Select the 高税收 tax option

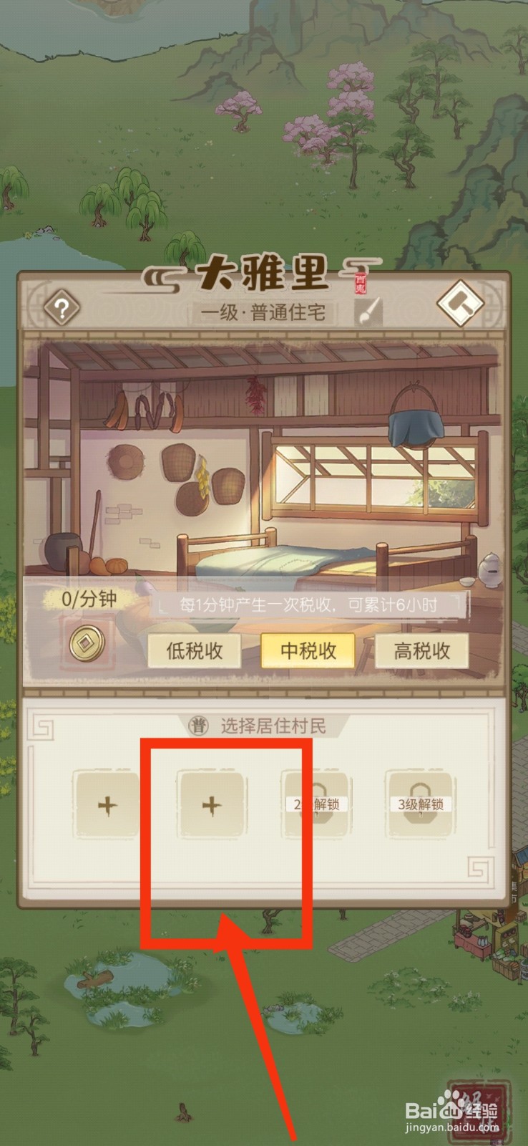coord(421,651)
